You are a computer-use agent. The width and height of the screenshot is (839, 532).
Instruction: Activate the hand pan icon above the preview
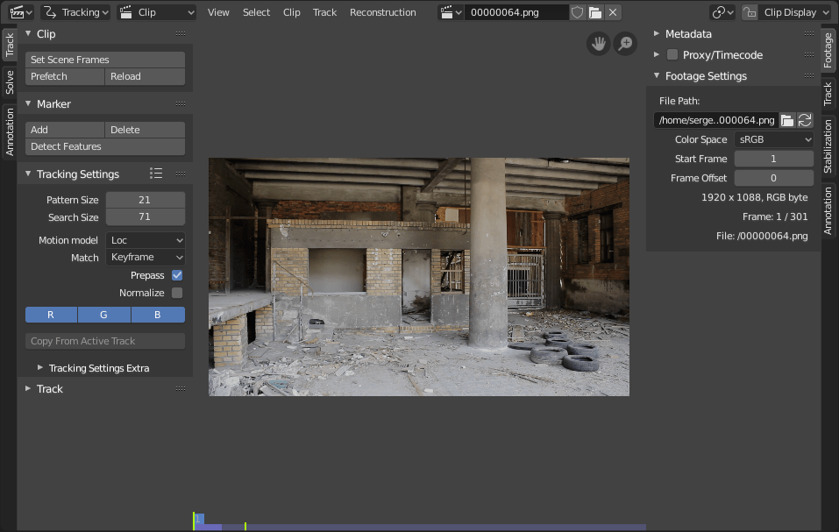click(x=598, y=43)
